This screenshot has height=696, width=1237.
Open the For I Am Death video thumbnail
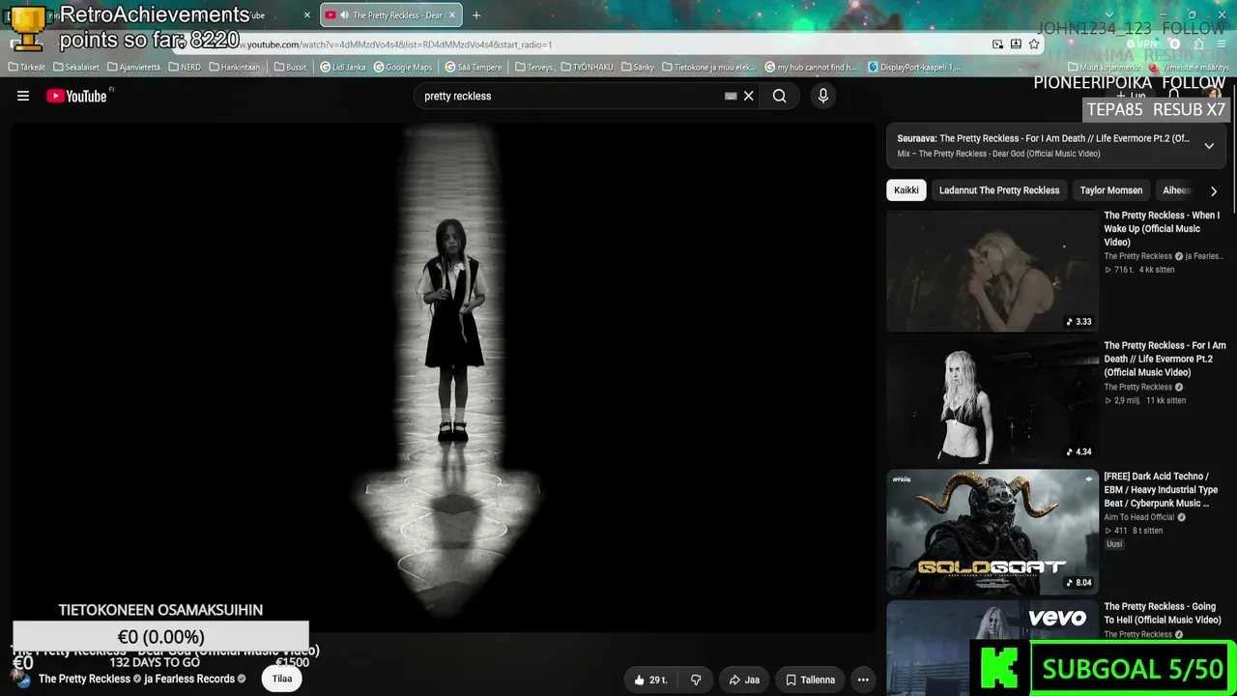pos(992,401)
